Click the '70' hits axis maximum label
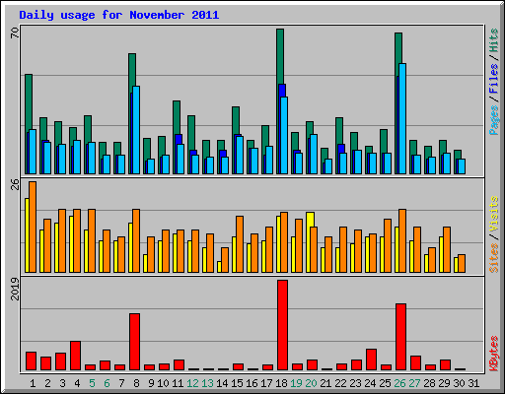This screenshot has width=505, height=394. (x=15, y=33)
